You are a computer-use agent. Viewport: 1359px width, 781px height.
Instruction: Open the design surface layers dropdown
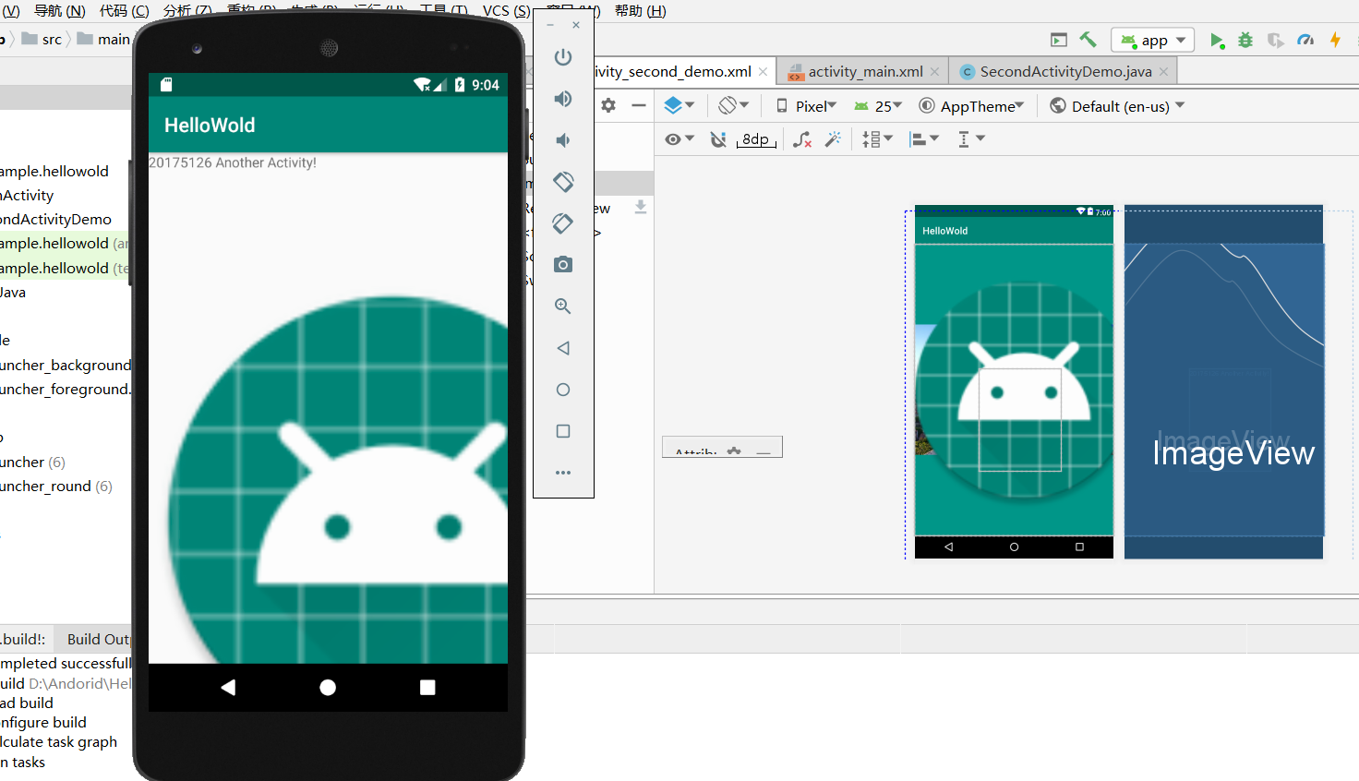[x=679, y=105]
